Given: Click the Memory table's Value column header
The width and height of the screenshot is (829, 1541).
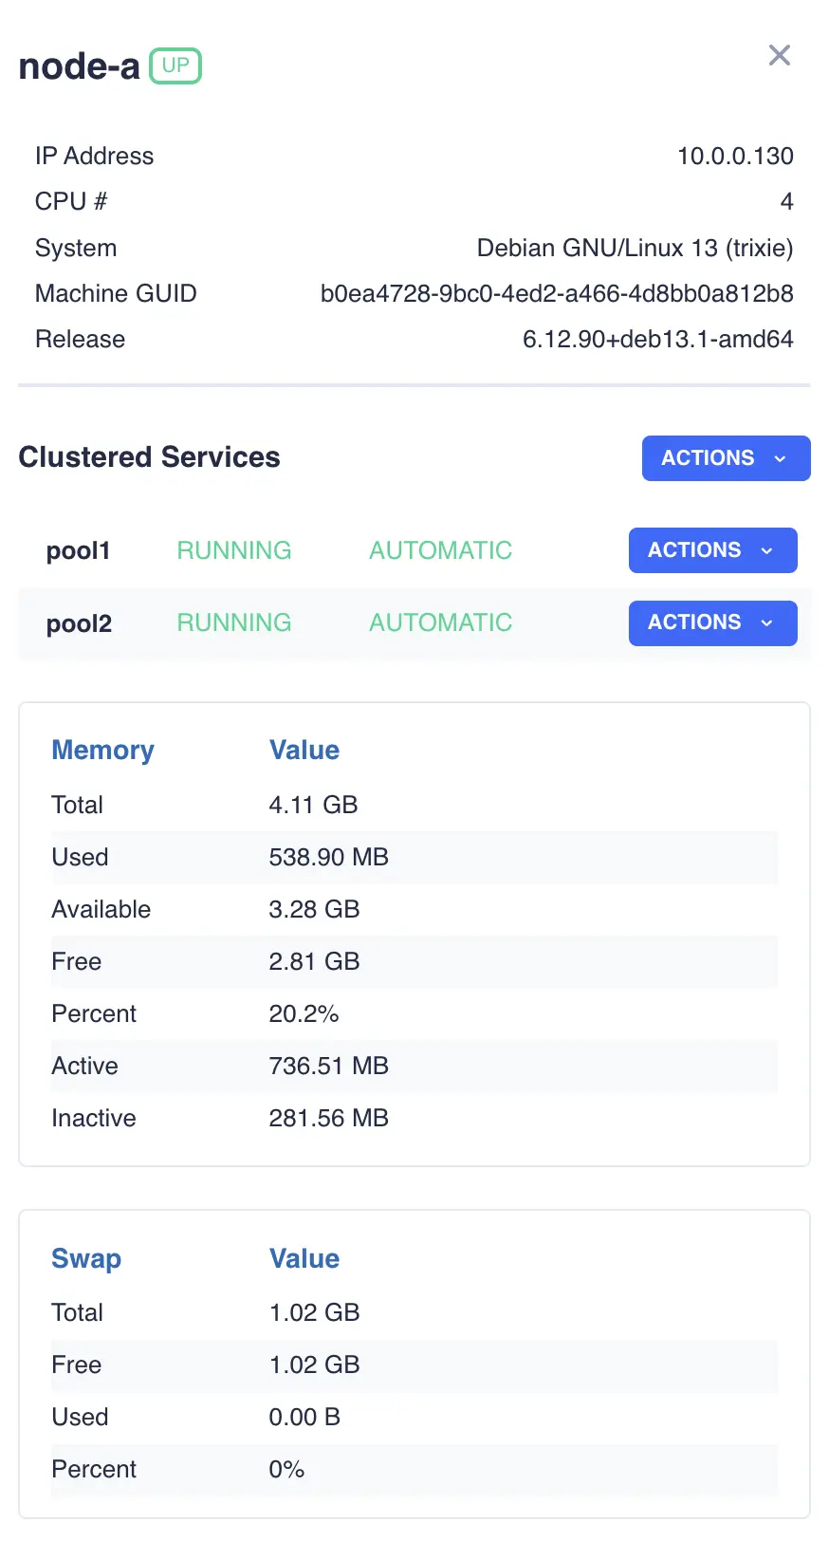Looking at the screenshot, I should [304, 750].
